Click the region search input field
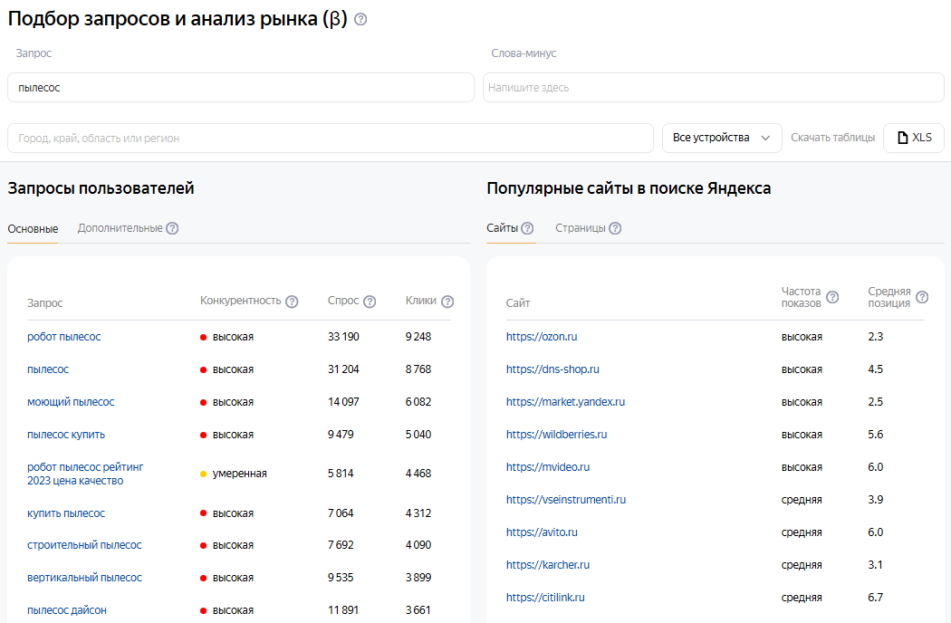The height and width of the screenshot is (623, 951). pyautogui.click(x=330, y=139)
